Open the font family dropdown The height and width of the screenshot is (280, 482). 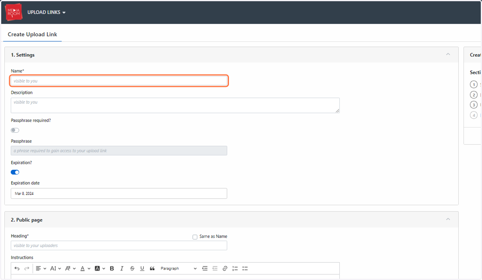coord(70,268)
